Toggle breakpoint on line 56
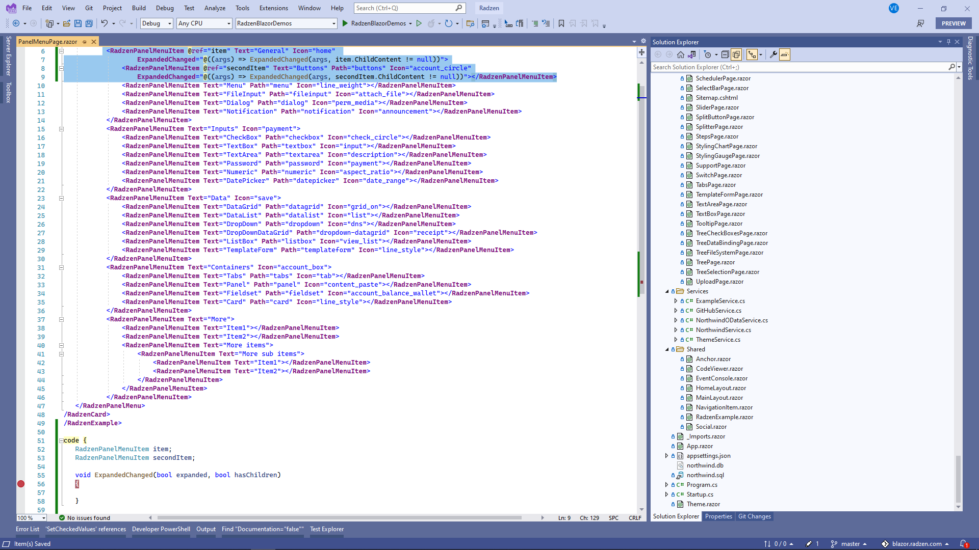The width and height of the screenshot is (979, 550). click(x=21, y=484)
